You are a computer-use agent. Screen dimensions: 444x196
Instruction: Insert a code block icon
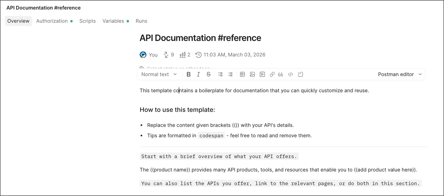pos(301,74)
